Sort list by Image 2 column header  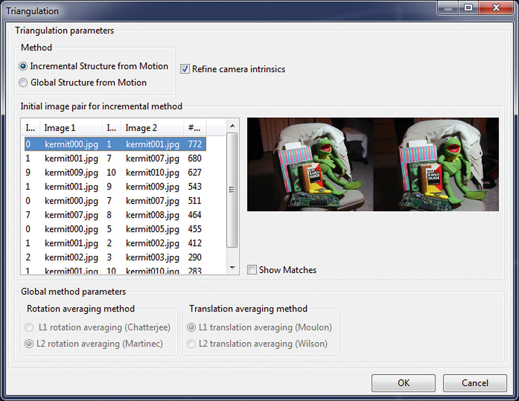point(152,128)
